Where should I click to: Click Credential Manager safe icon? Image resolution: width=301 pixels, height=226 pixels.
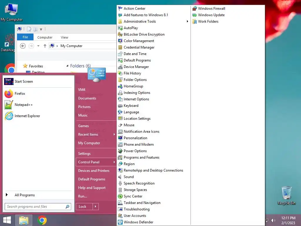pyautogui.click(x=120, y=47)
